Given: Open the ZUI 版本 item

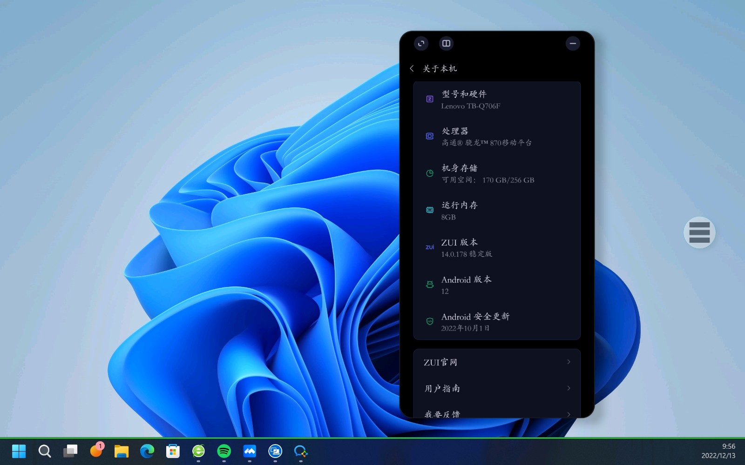Looking at the screenshot, I should pyautogui.click(x=497, y=247).
